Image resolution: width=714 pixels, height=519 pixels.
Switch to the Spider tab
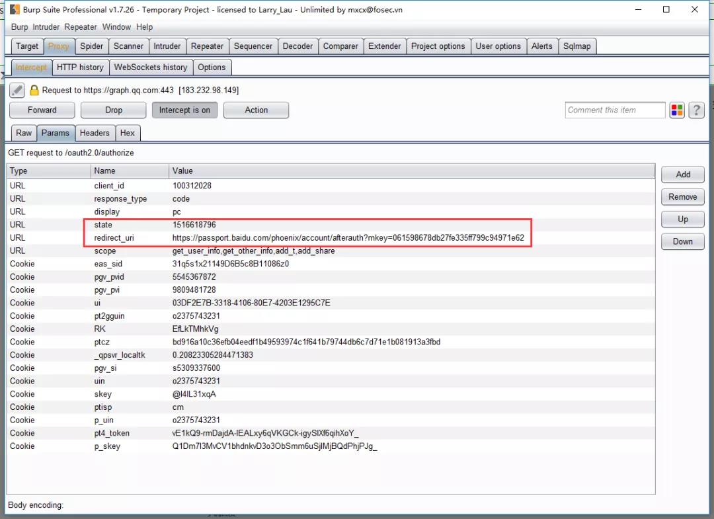pyautogui.click(x=91, y=46)
